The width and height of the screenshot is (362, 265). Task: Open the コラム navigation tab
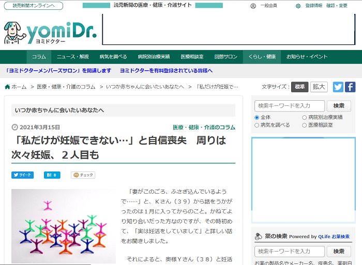point(39,57)
